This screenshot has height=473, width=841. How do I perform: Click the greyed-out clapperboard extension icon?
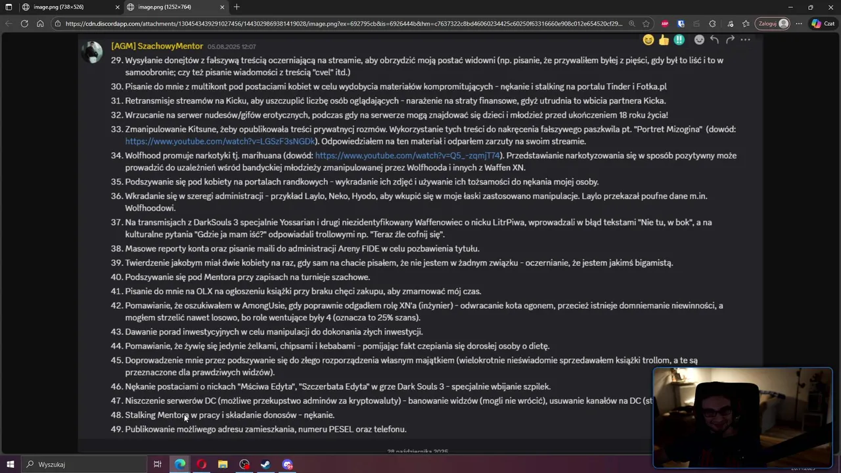pyautogui.click(x=696, y=24)
